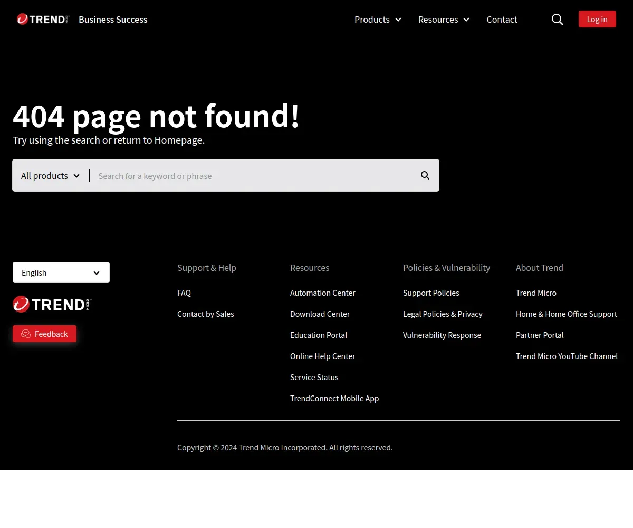Screen dimensions: 633x528
Task: Go to Automation Center
Action: 323,293
